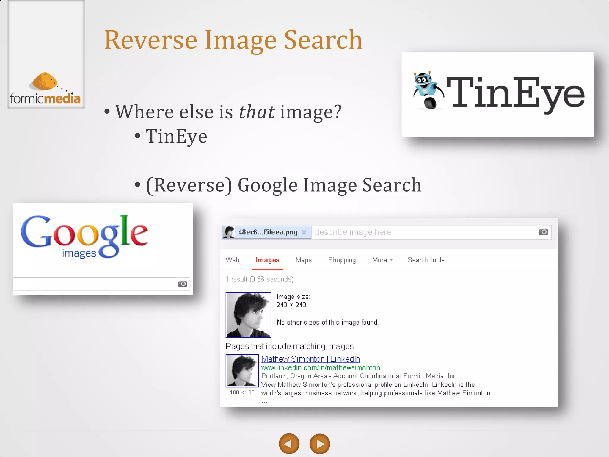This screenshot has width=609, height=457.
Task: Click the camera icon in results search bar
Action: pyautogui.click(x=543, y=232)
